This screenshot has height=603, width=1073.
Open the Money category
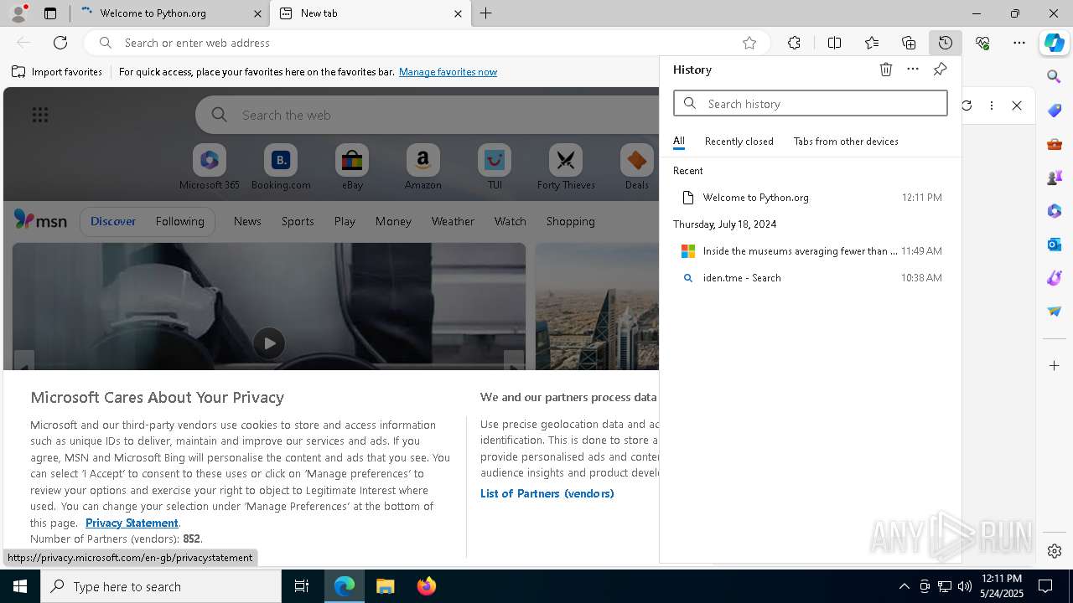[393, 221]
